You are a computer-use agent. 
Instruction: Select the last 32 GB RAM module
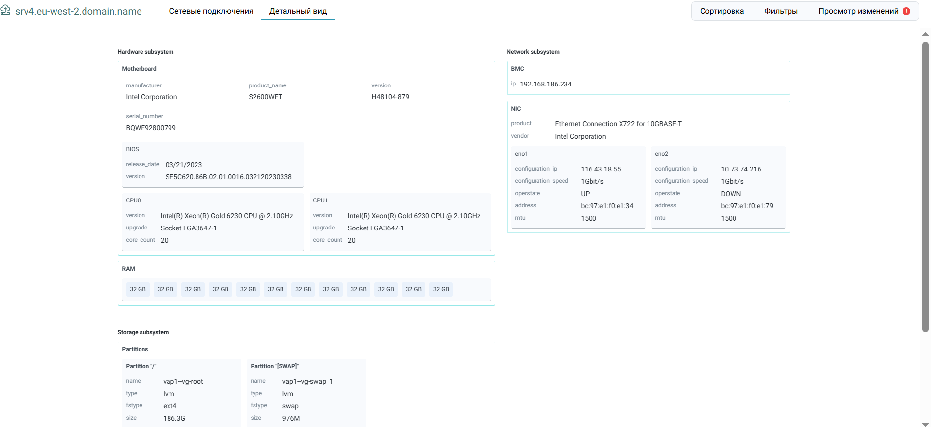(x=441, y=289)
